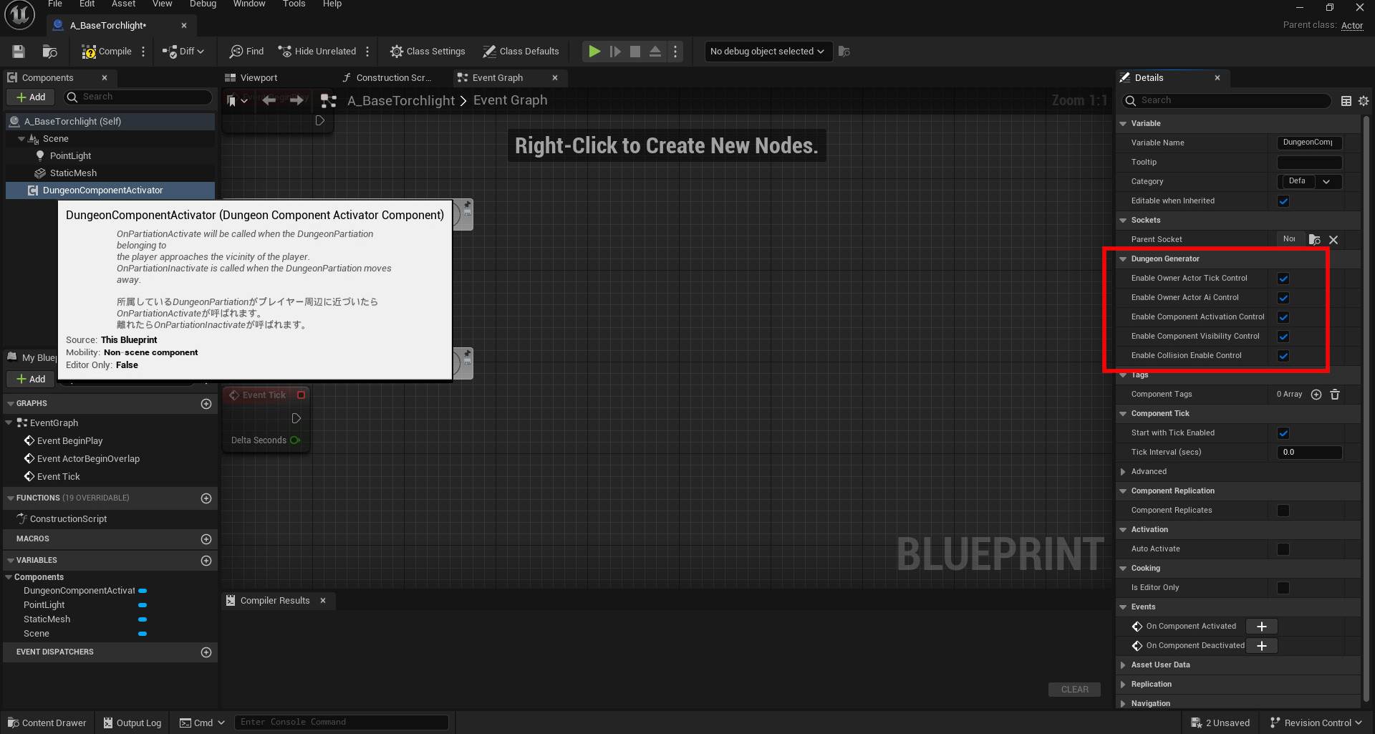Toggle Editable when Inherited checkbox

[x=1283, y=201]
